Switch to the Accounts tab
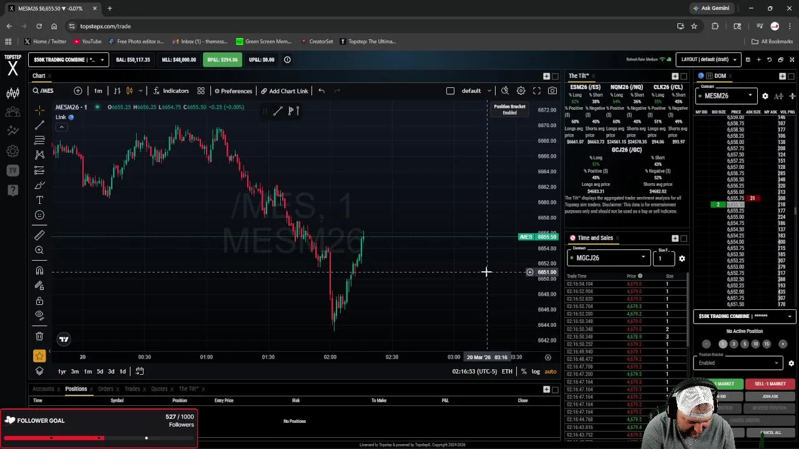 [43, 389]
